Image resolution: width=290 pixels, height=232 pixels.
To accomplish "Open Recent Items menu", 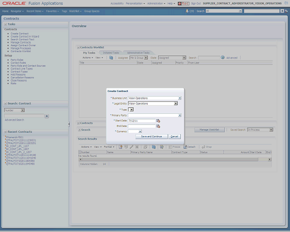I will 35,11.
